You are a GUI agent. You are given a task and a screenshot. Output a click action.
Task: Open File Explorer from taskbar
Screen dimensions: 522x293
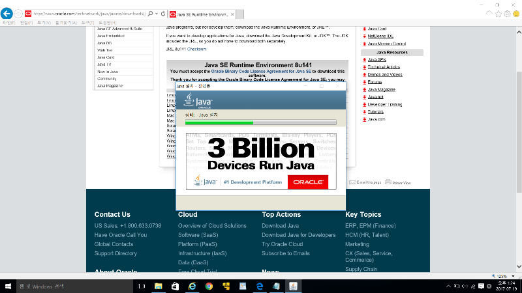[158, 286]
